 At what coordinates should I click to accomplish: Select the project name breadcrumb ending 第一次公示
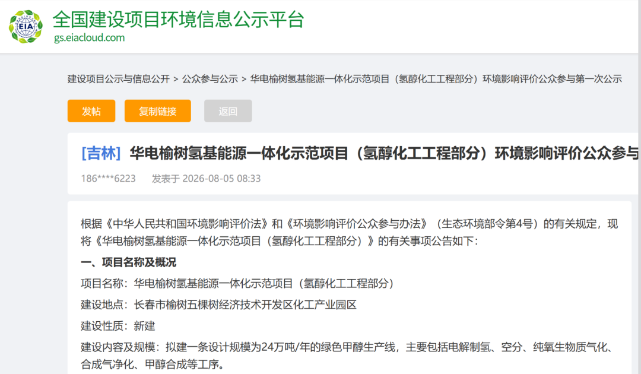436,79
